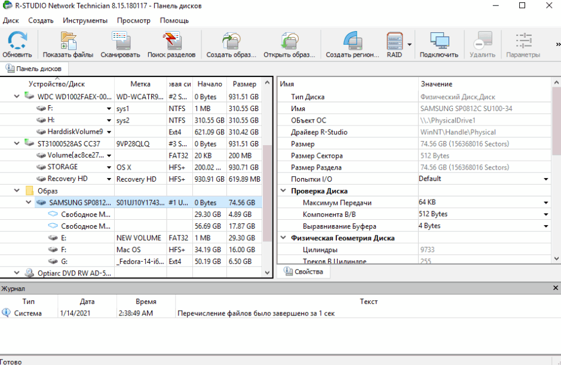Switch to the Панель дисков tab
The image size is (561, 365).
tap(34, 68)
